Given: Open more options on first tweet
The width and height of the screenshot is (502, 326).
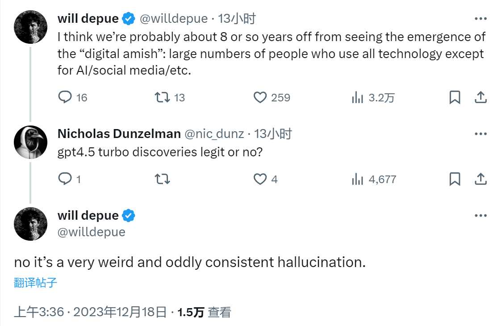Looking at the screenshot, I should [480, 19].
